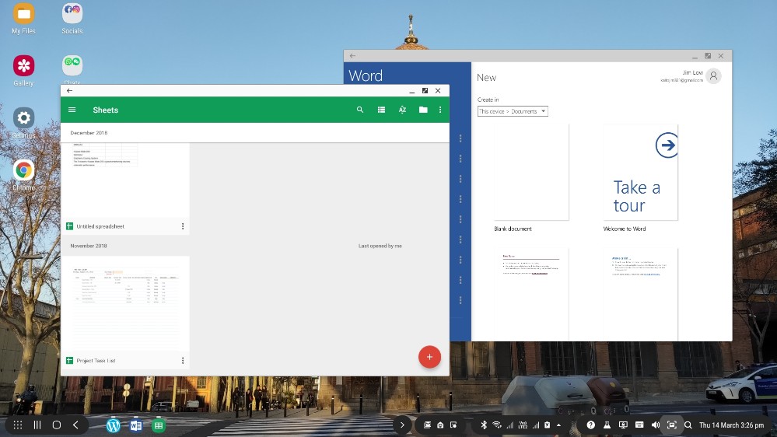Click the Word account profile icon
The height and width of the screenshot is (437, 777).
tap(713, 76)
